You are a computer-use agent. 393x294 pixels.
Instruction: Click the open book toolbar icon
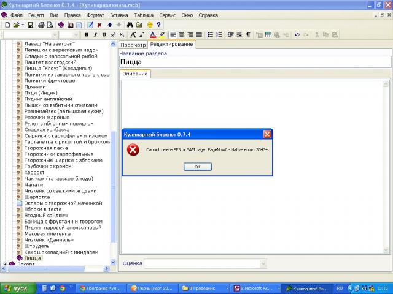coord(71,24)
